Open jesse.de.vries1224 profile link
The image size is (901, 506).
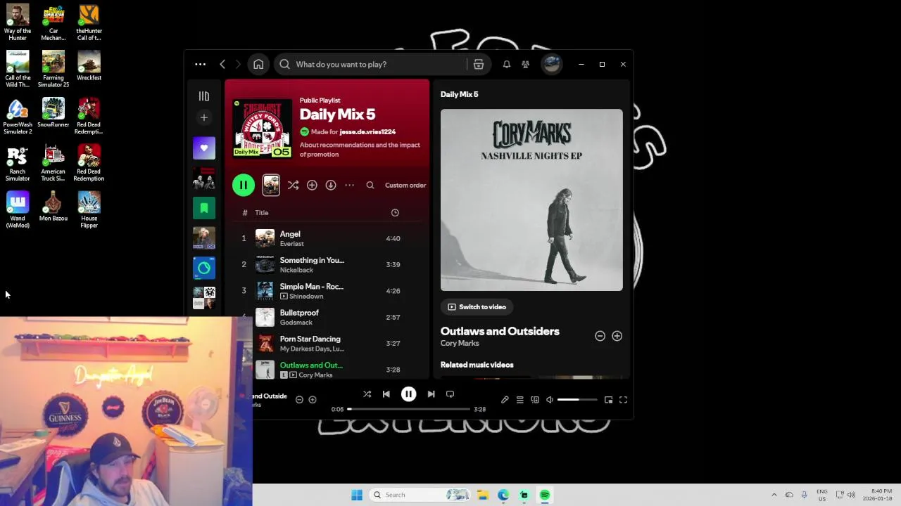[x=367, y=132]
